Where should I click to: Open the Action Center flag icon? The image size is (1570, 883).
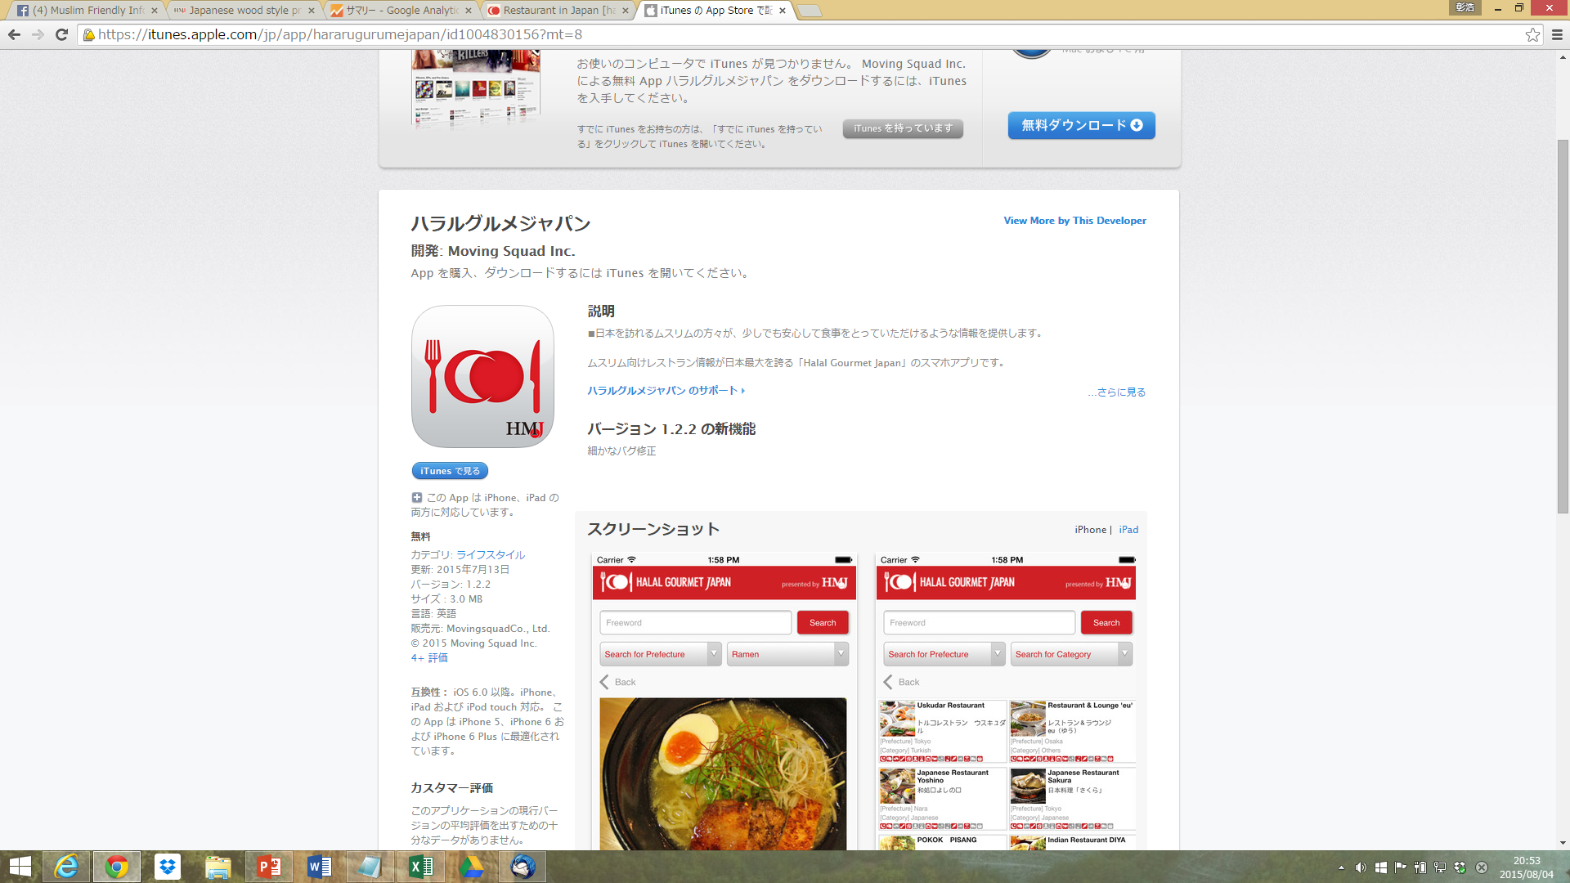[1401, 868]
